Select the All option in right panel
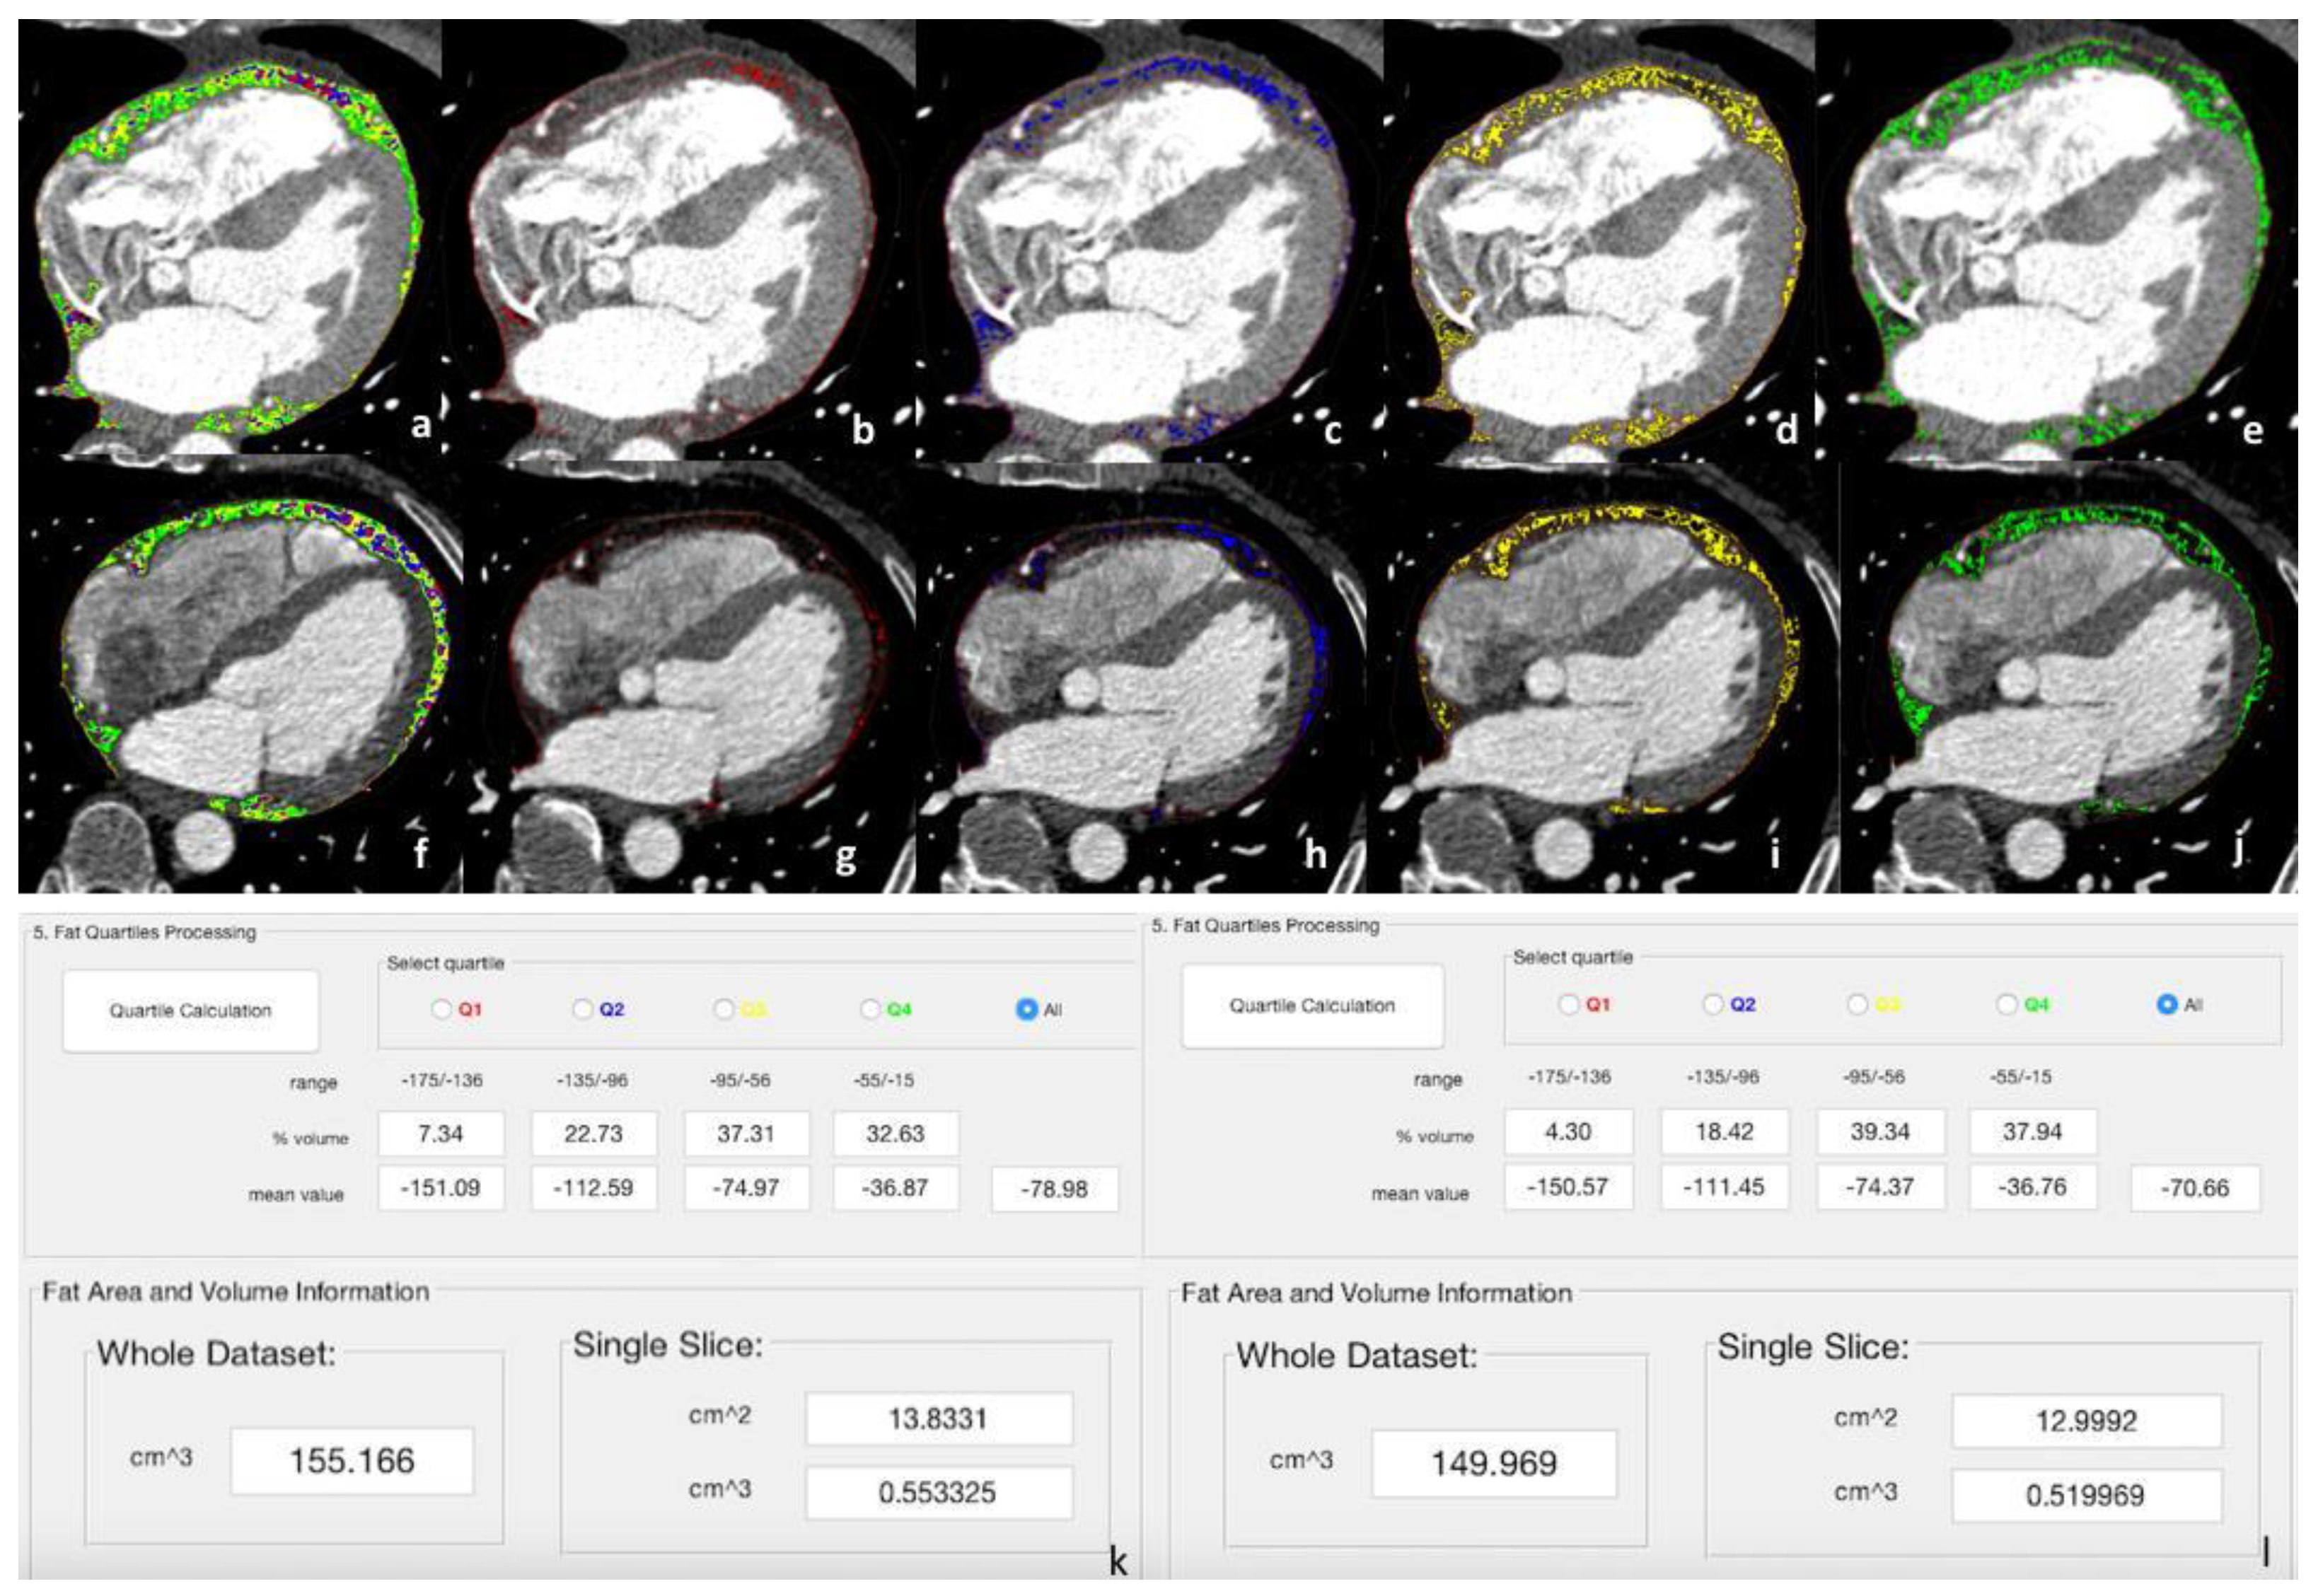Image resolution: width=2318 pixels, height=1596 pixels. 2167,1004
